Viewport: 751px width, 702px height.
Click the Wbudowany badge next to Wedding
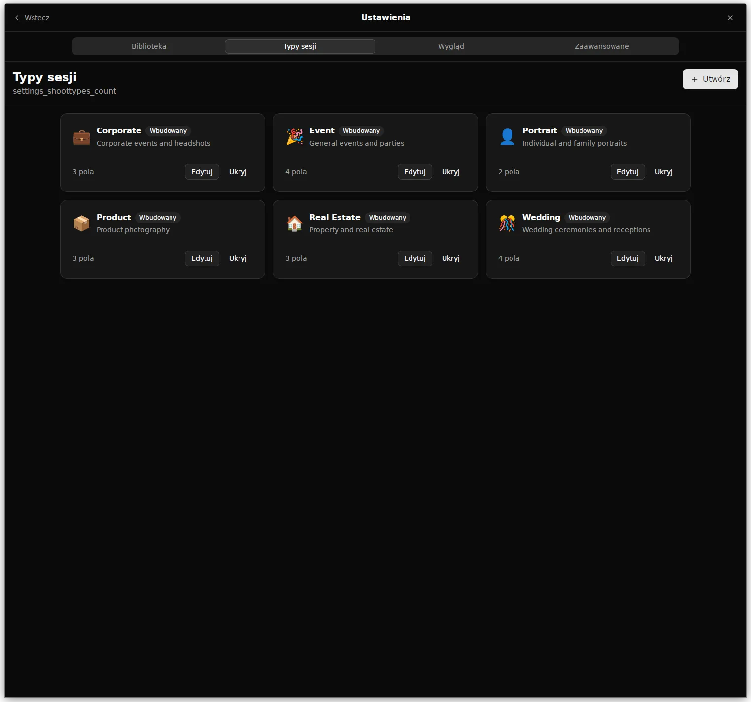587,218
